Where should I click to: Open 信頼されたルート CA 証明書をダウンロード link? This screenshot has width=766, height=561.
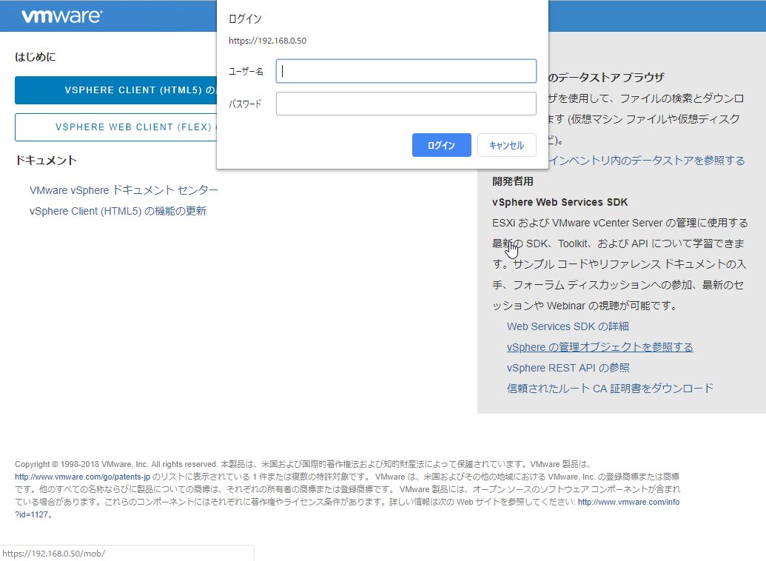click(x=610, y=389)
